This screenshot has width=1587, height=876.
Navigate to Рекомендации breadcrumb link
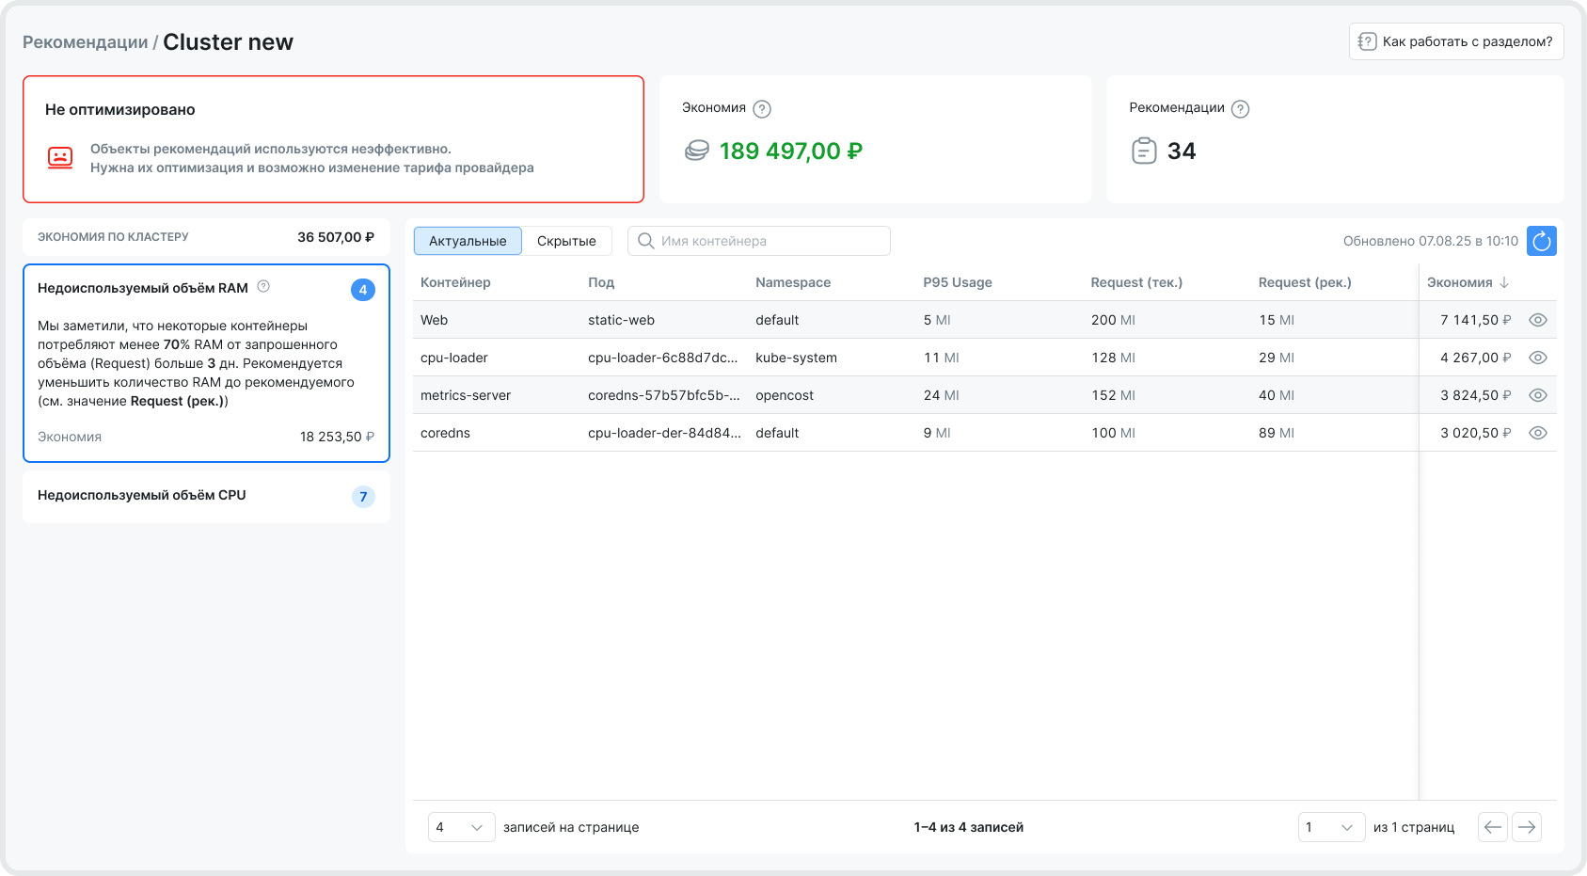tap(85, 42)
